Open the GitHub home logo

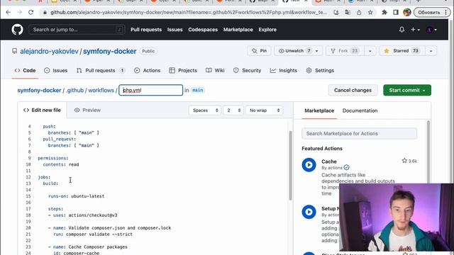[x=17, y=30]
